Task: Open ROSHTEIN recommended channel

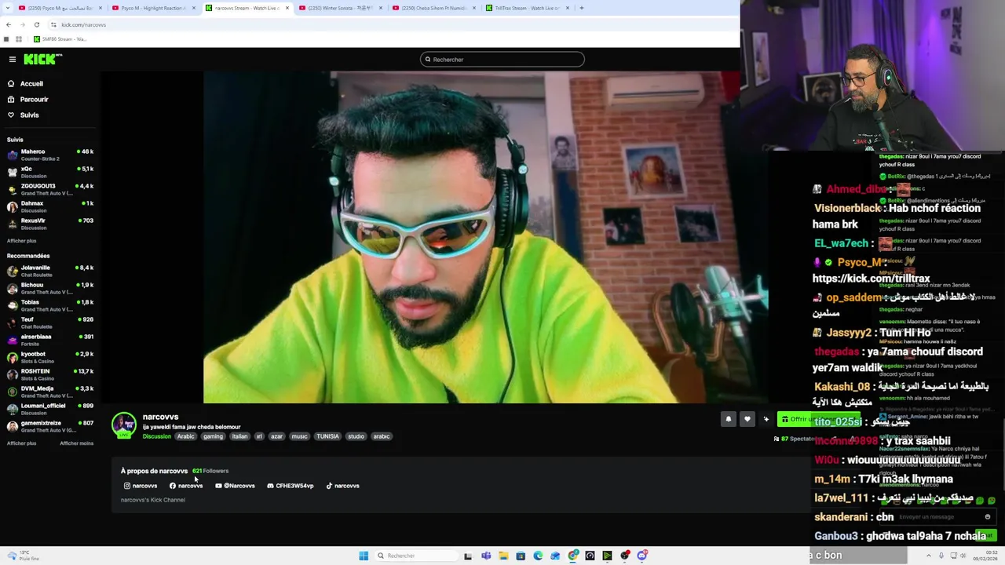Action: tap(50, 374)
